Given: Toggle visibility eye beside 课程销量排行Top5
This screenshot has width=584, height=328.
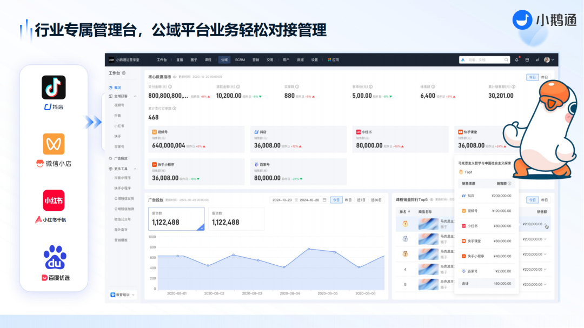Looking at the screenshot, I should tap(432, 200).
